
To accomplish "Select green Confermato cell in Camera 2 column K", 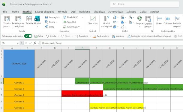I will point(150,87).
